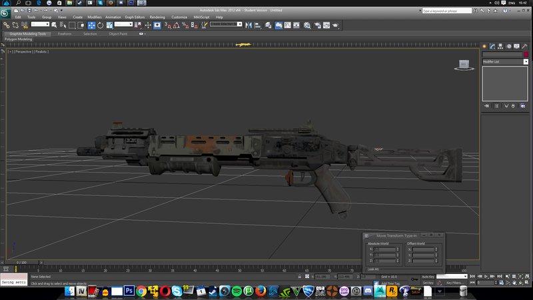
Task: Open the Modifiers menu
Action: pyautogui.click(x=95, y=17)
